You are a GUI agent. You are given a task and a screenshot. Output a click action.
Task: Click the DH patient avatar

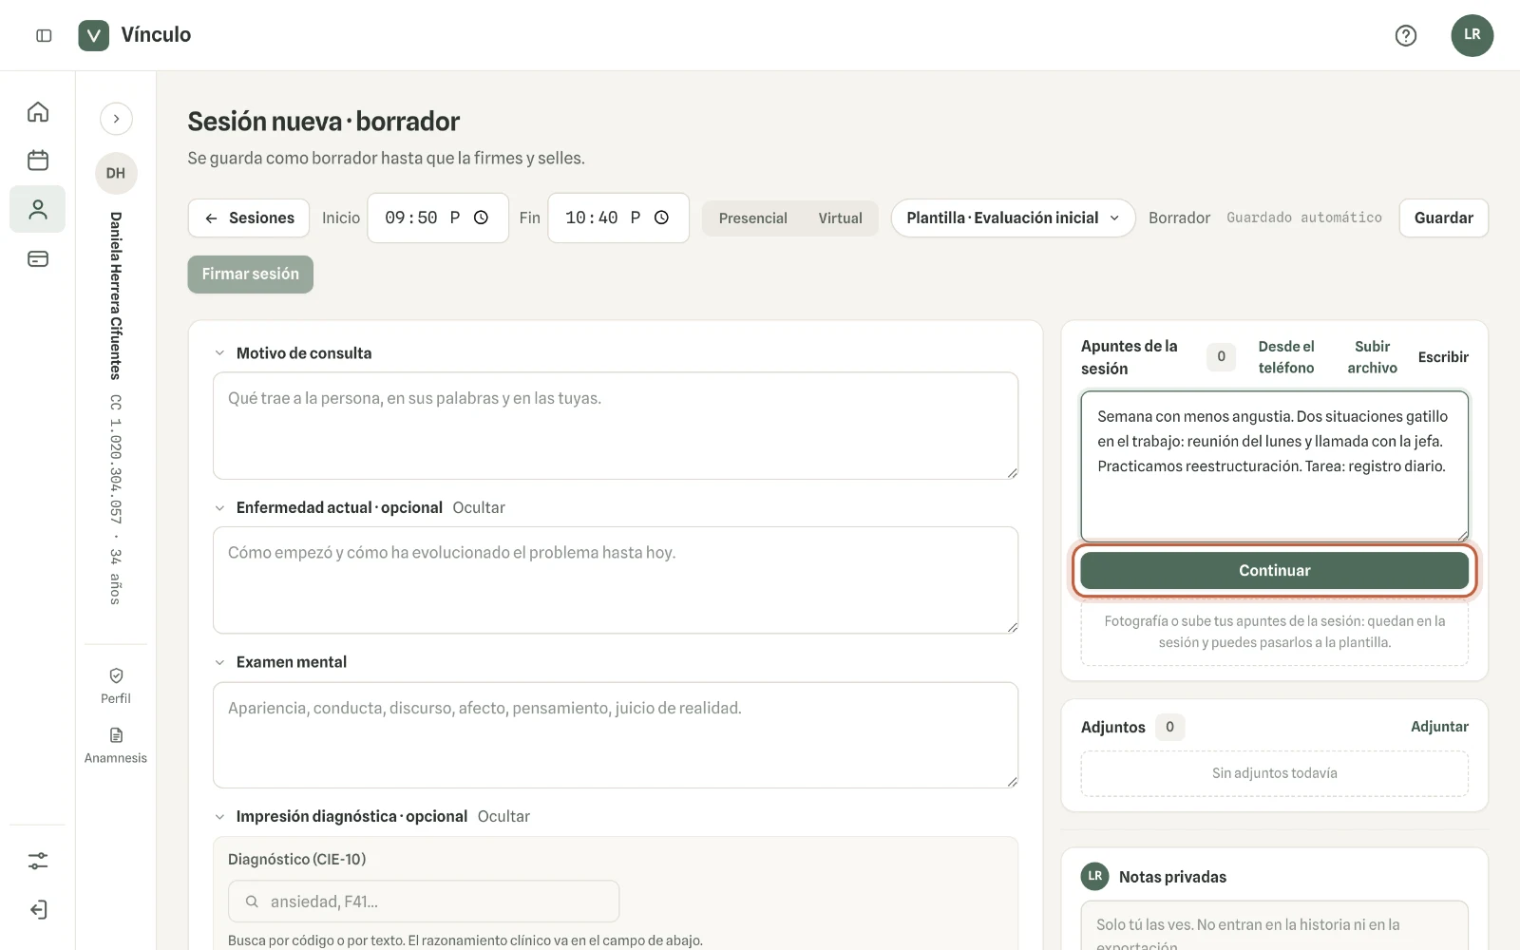pyautogui.click(x=116, y=173)
